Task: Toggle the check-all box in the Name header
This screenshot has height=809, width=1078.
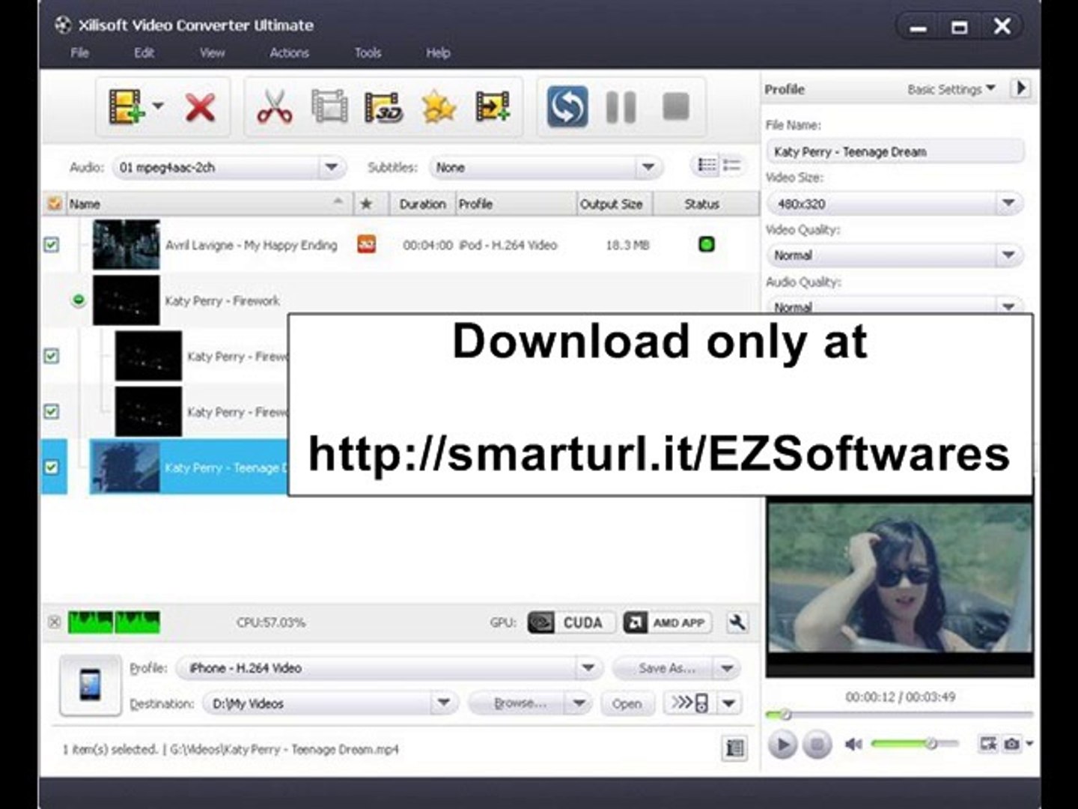Action: (x=54, y=204)
